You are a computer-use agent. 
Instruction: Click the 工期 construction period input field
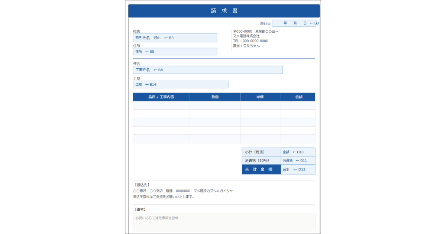click(180, 84)
